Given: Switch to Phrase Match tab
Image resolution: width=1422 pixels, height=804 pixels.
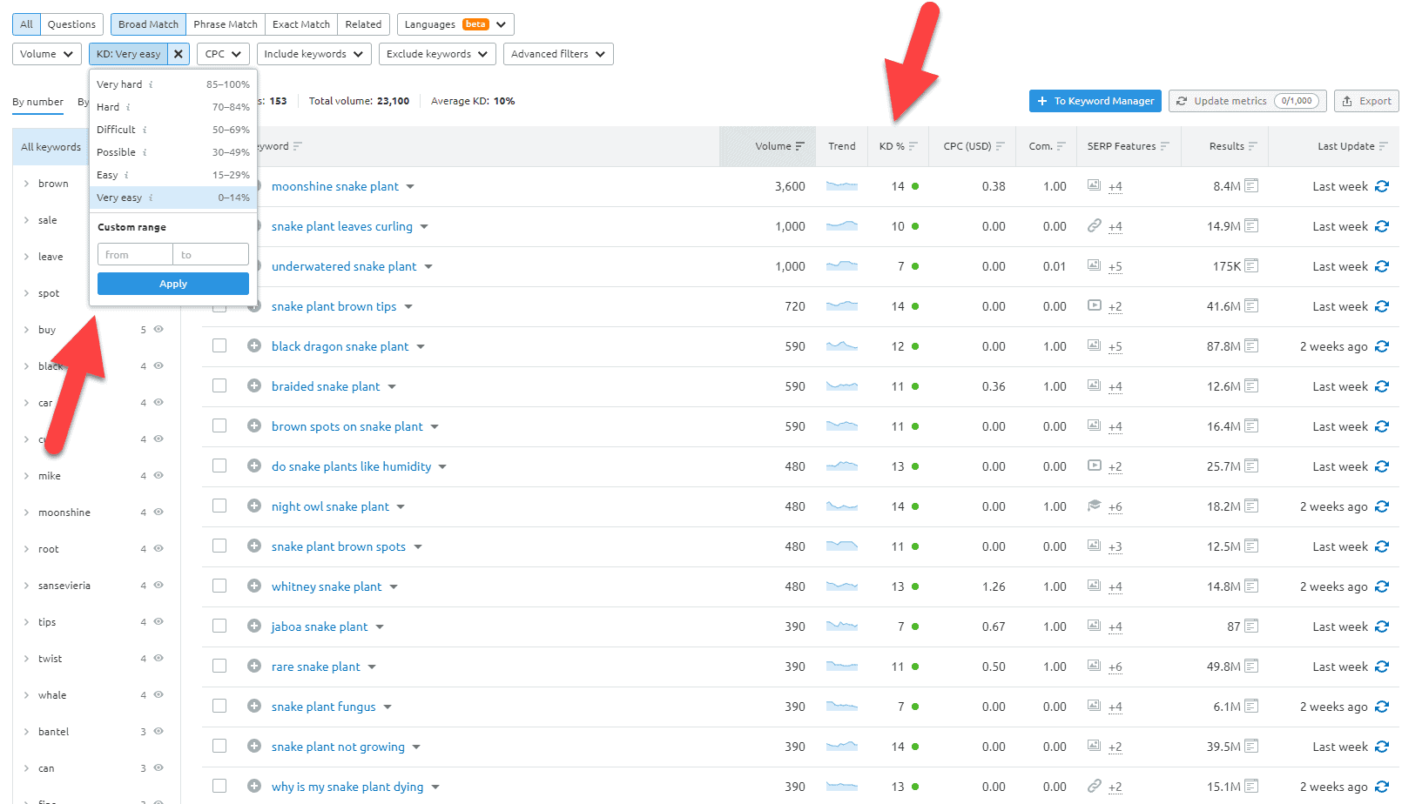Looking at the screenshot, I should (x=226, y=24).
